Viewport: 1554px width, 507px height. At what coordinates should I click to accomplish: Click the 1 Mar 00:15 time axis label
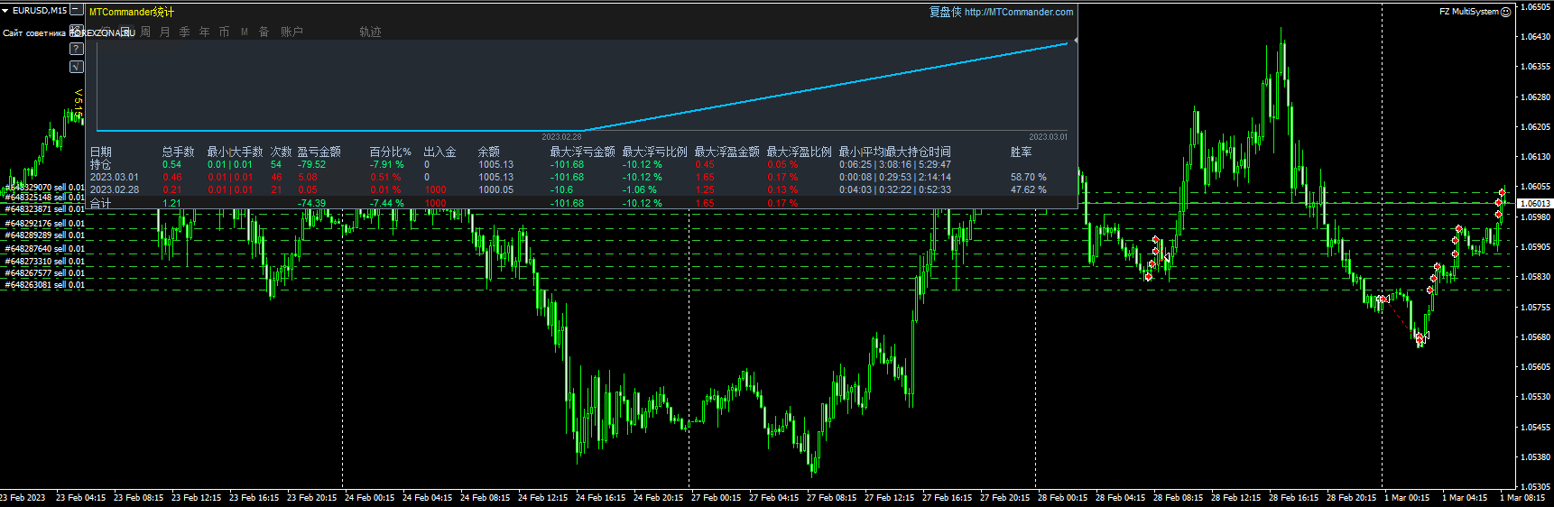coord(1407,497)
